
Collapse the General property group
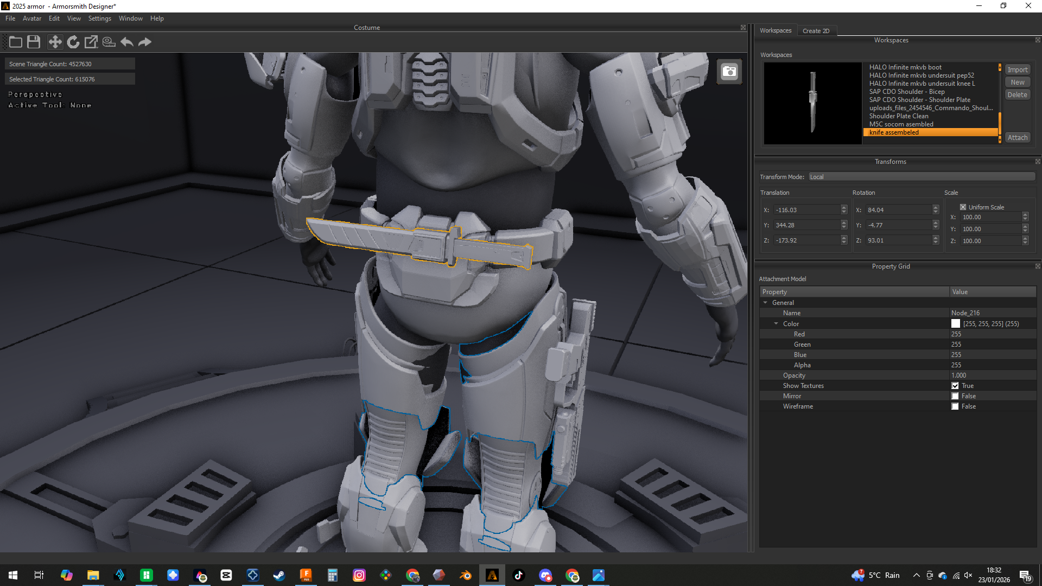tap(766, 303)
